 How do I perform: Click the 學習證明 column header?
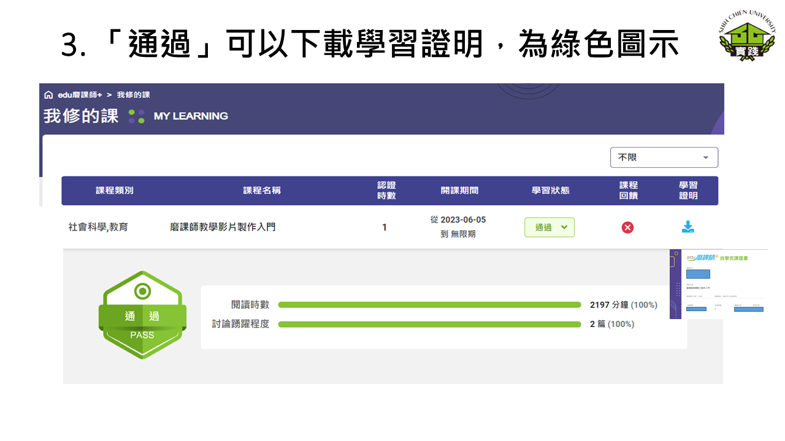pos(688,190)
